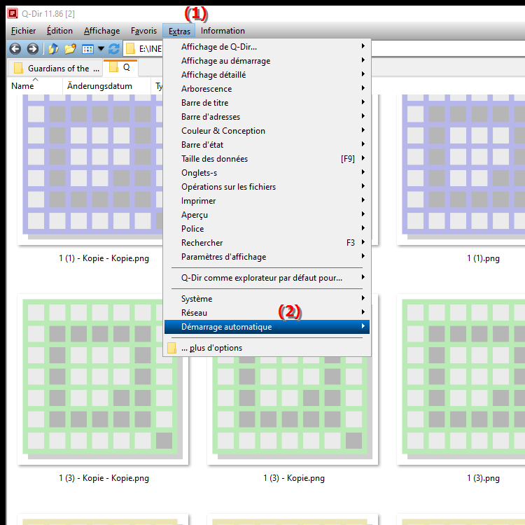
Task: Open Paramètres d'affichage submenu
Action: click(267, 257)
